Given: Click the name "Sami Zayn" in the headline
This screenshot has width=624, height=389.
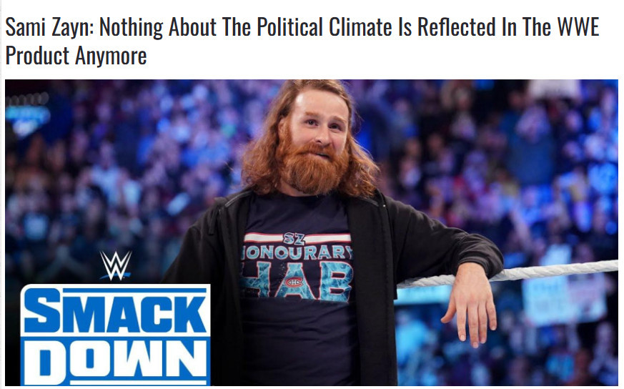Looking at the screenshot, I should [49, 27].
